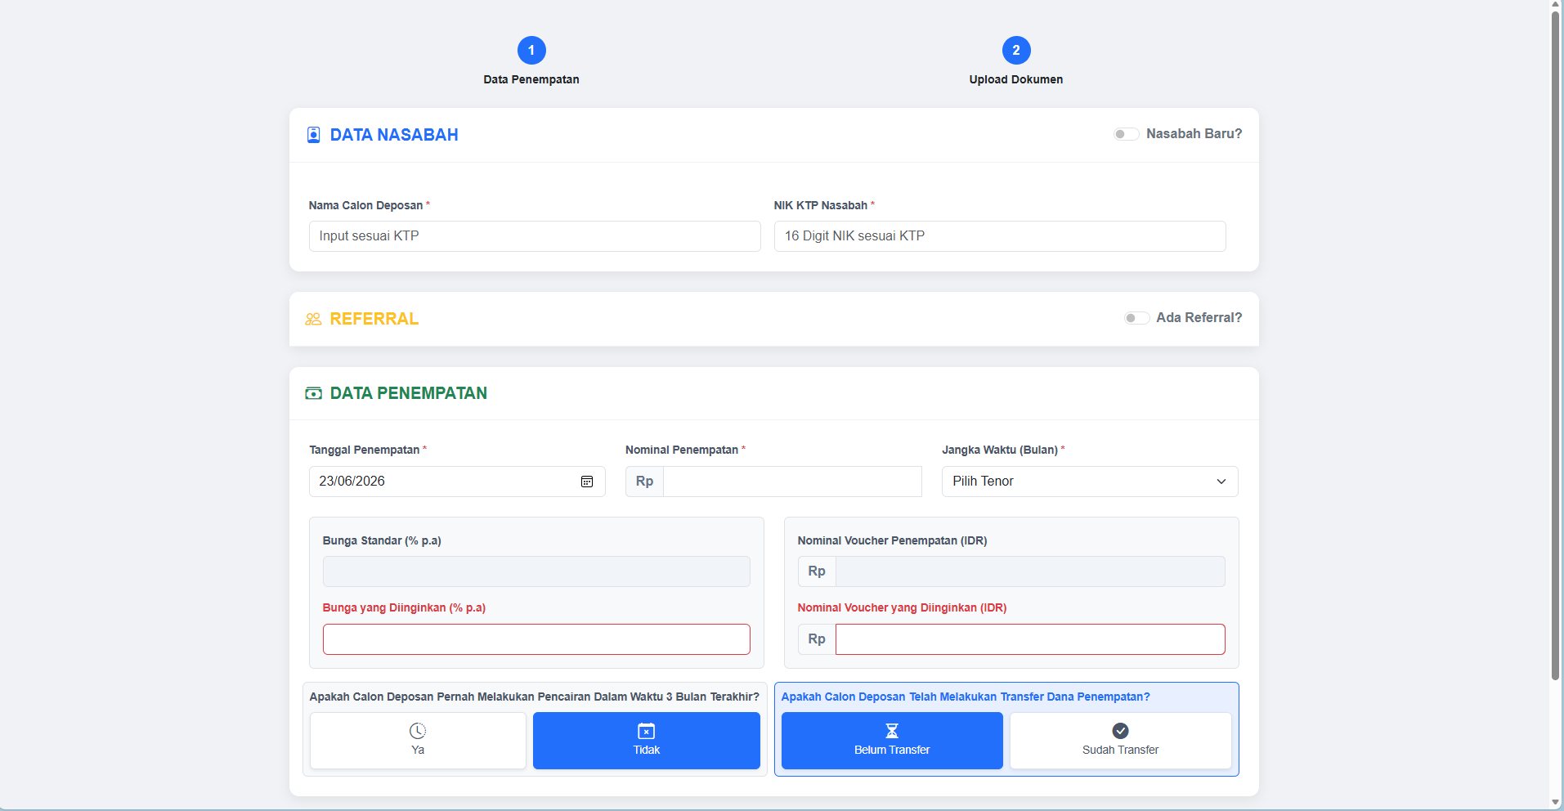Screen dimensions: 1564x811
Task: Click the Data Penempatan money icon
Action: click(x=313, y=393)
